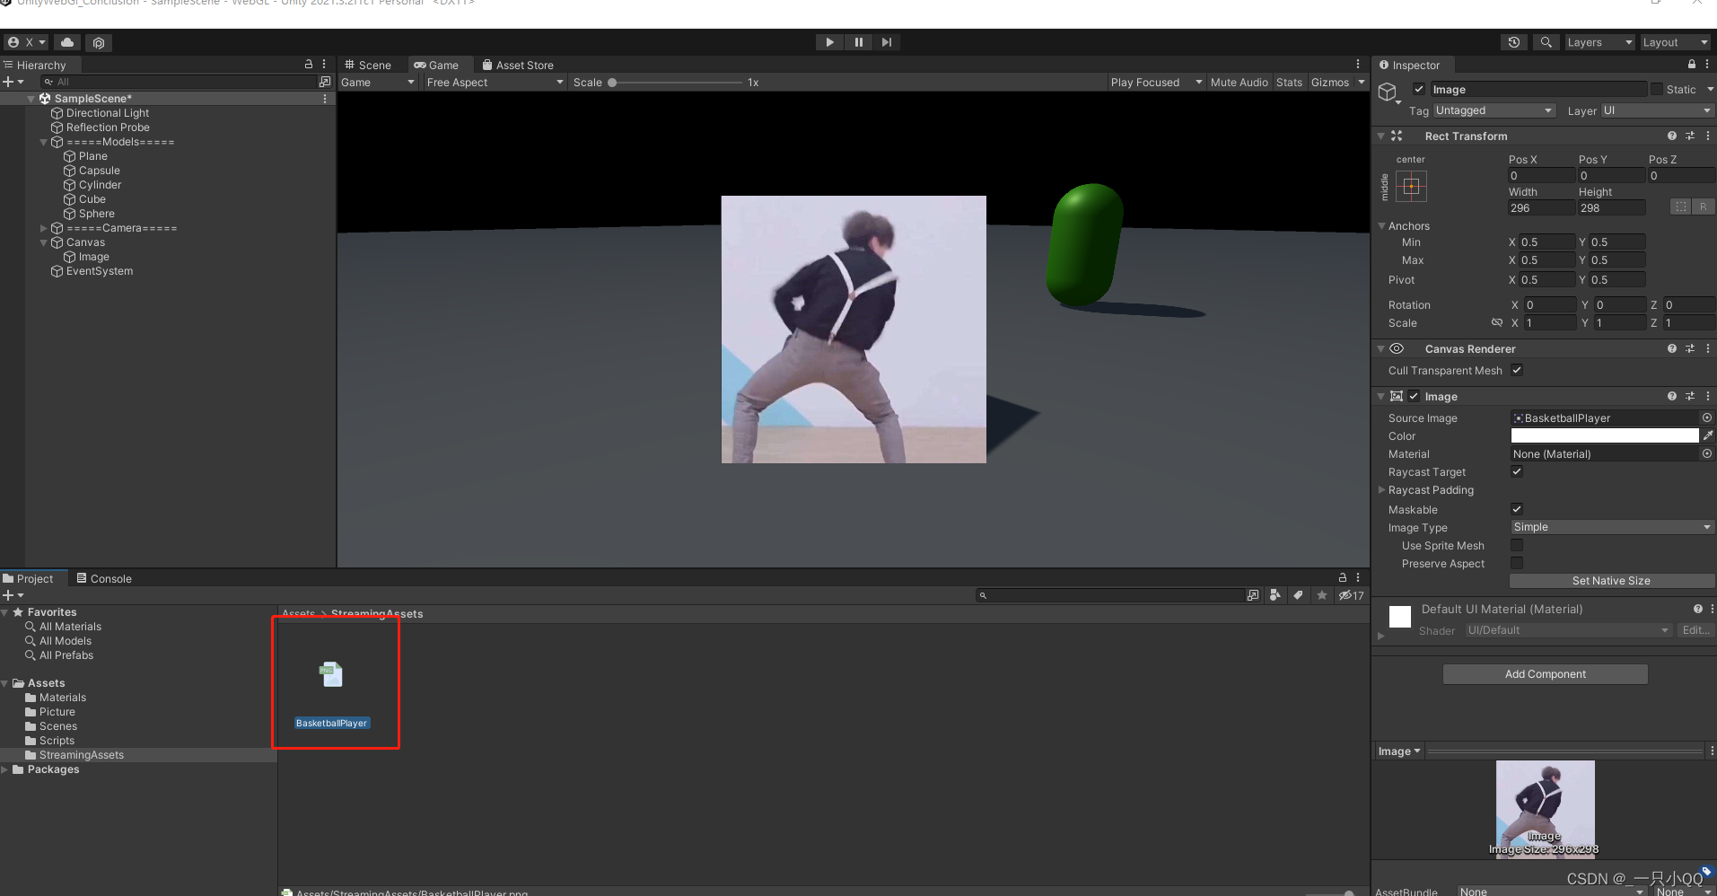Screen dimensions: 1717x896
Task: Expand the =====Camera===== tree node
Action: point(43,228)
